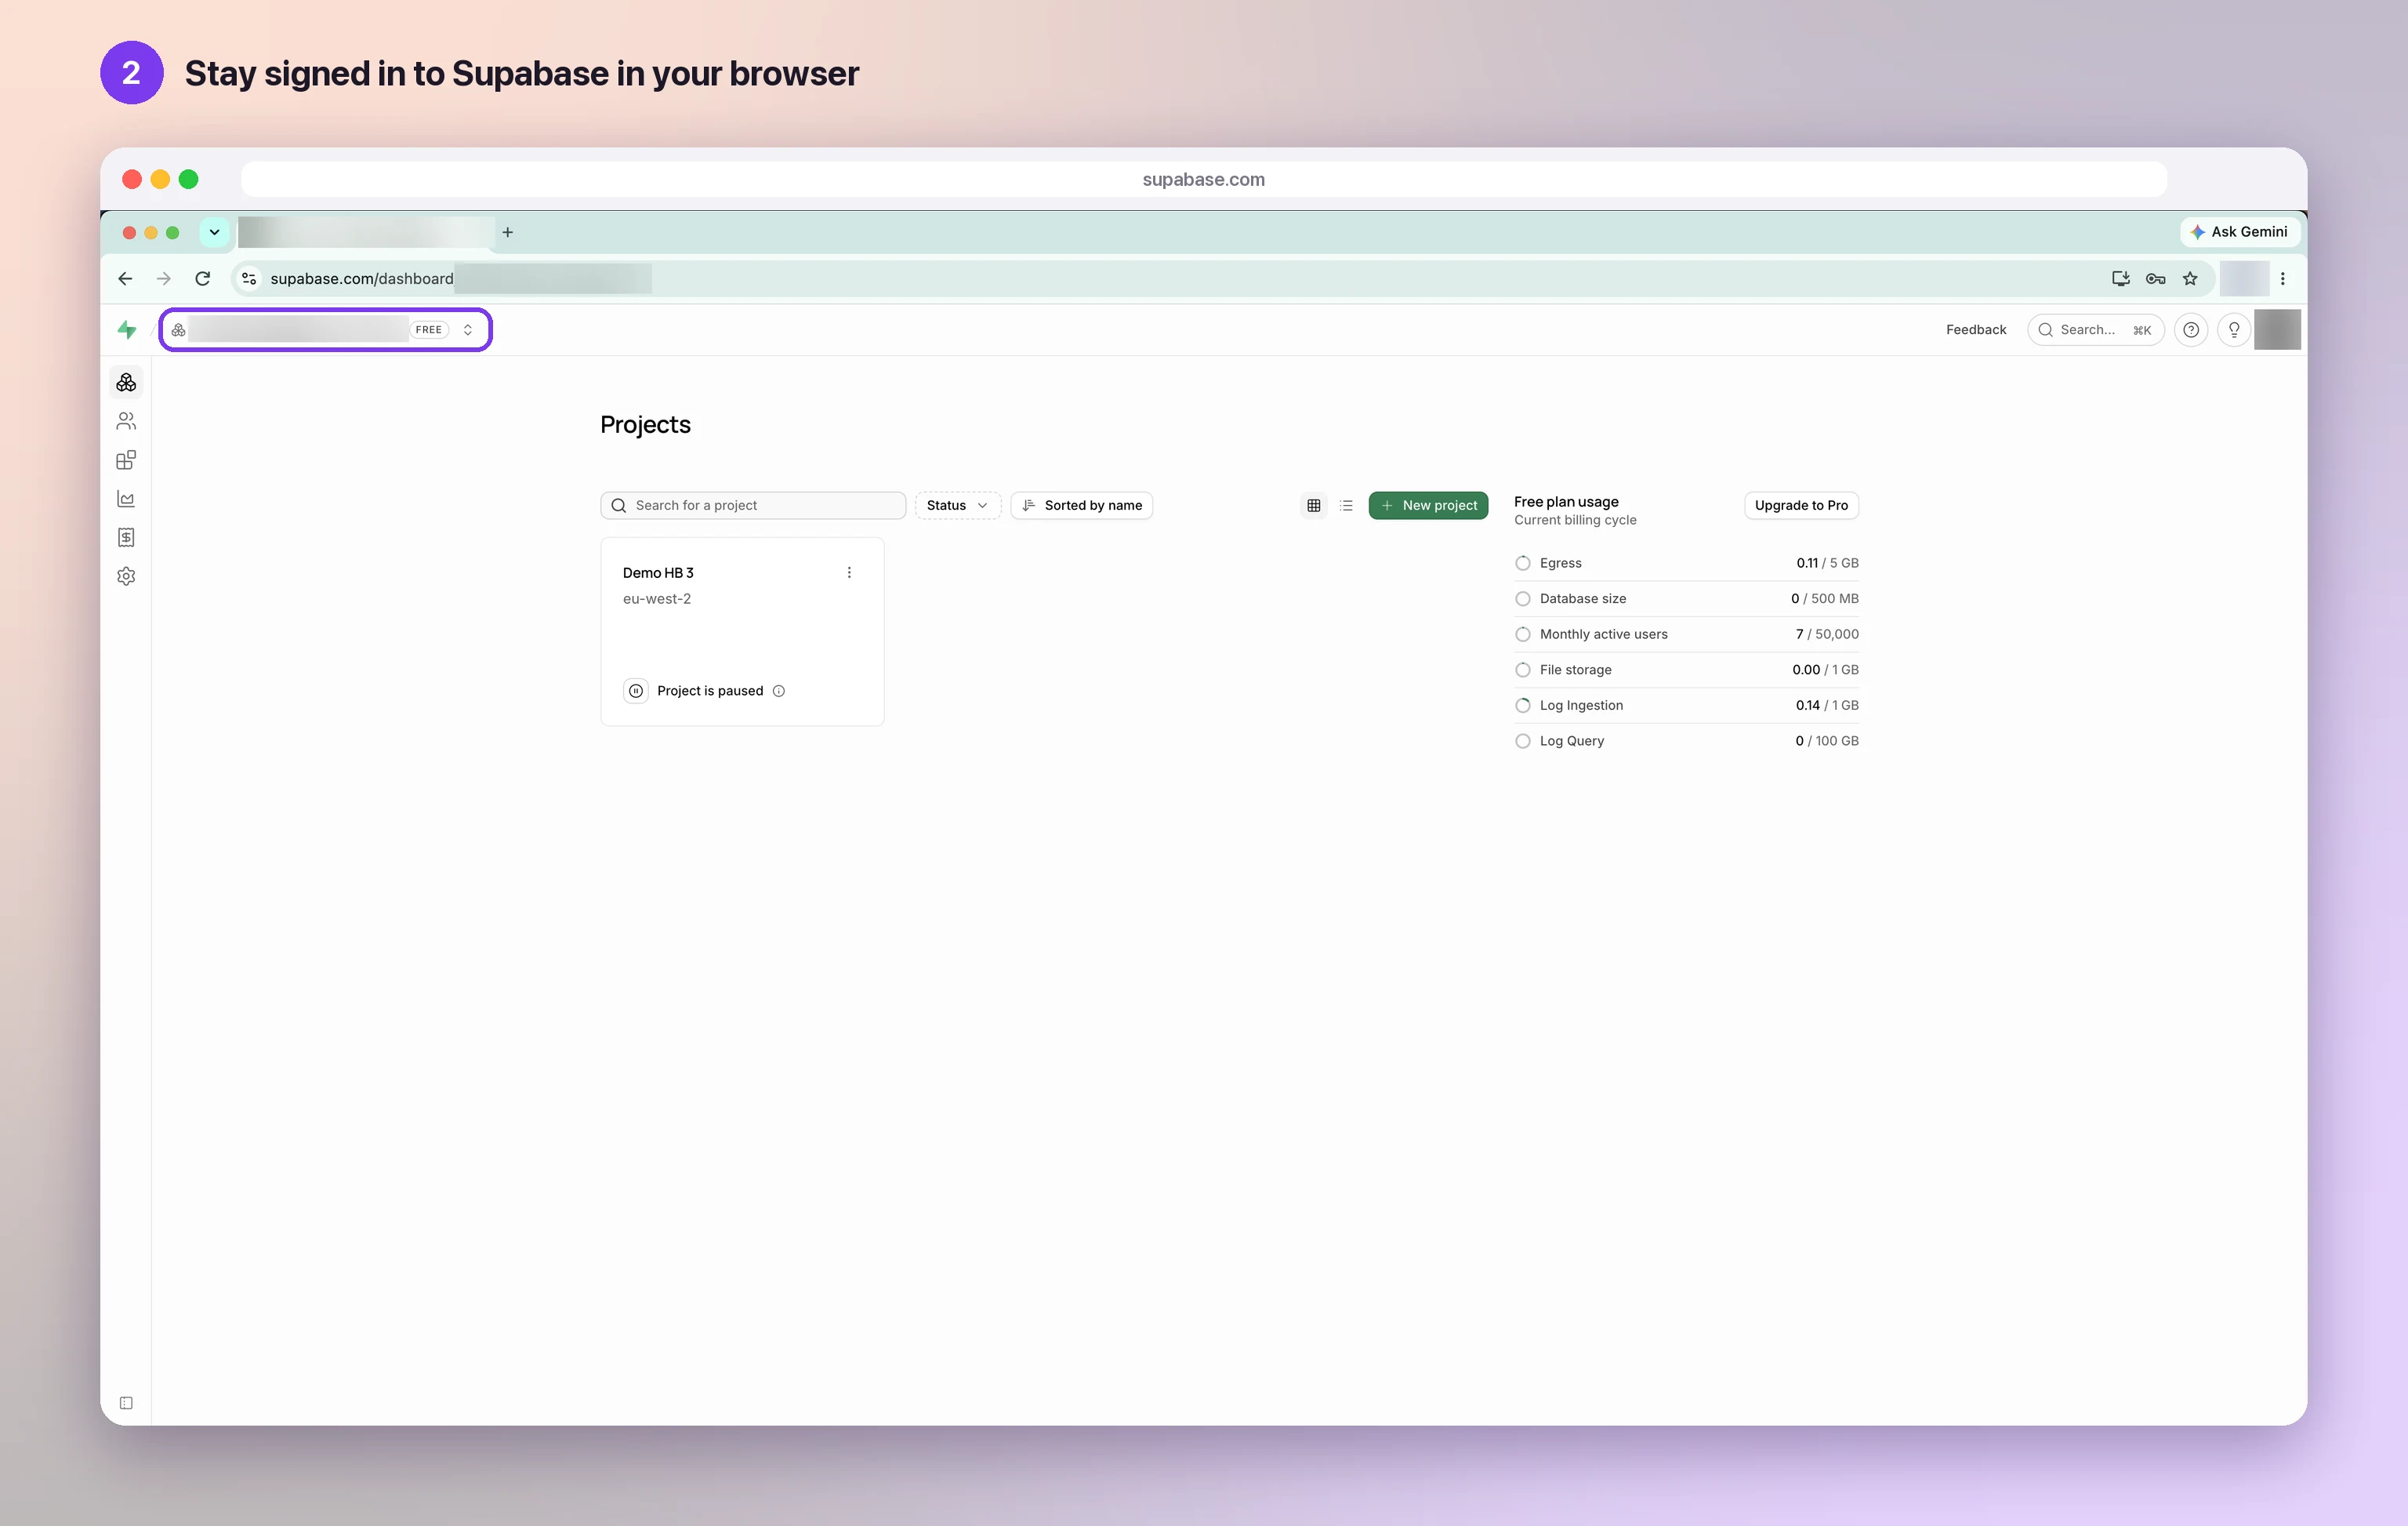Click Monthly active users usage row
This screenshot has width=2408, height=1526.
pos(1686,634)
